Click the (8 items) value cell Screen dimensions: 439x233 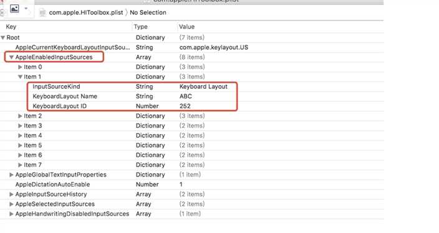pos(192,57)
